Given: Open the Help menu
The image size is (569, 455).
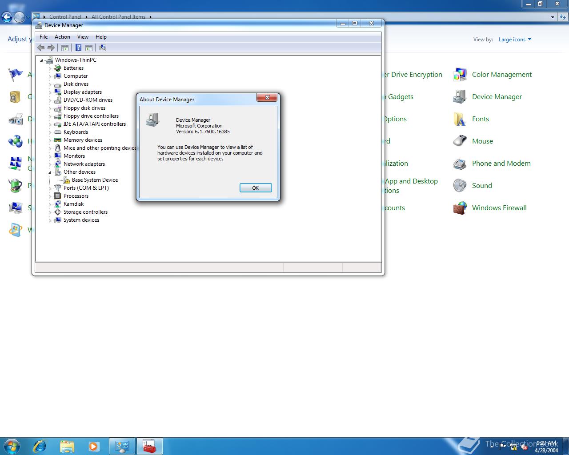Looking at the screenshot, I should [x=101, y=37].
